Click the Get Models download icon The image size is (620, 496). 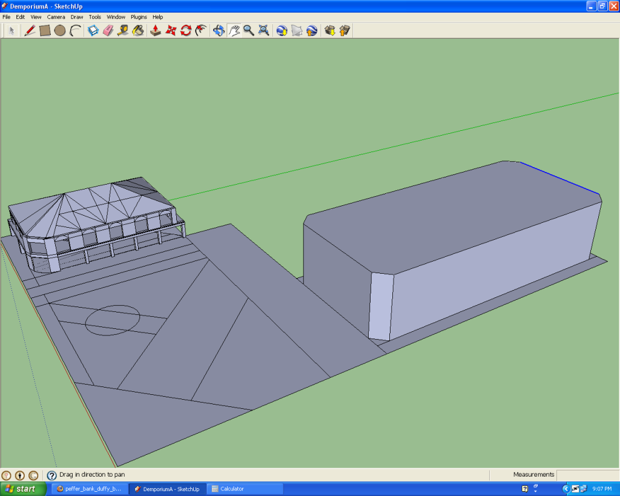tap(330, 30)
